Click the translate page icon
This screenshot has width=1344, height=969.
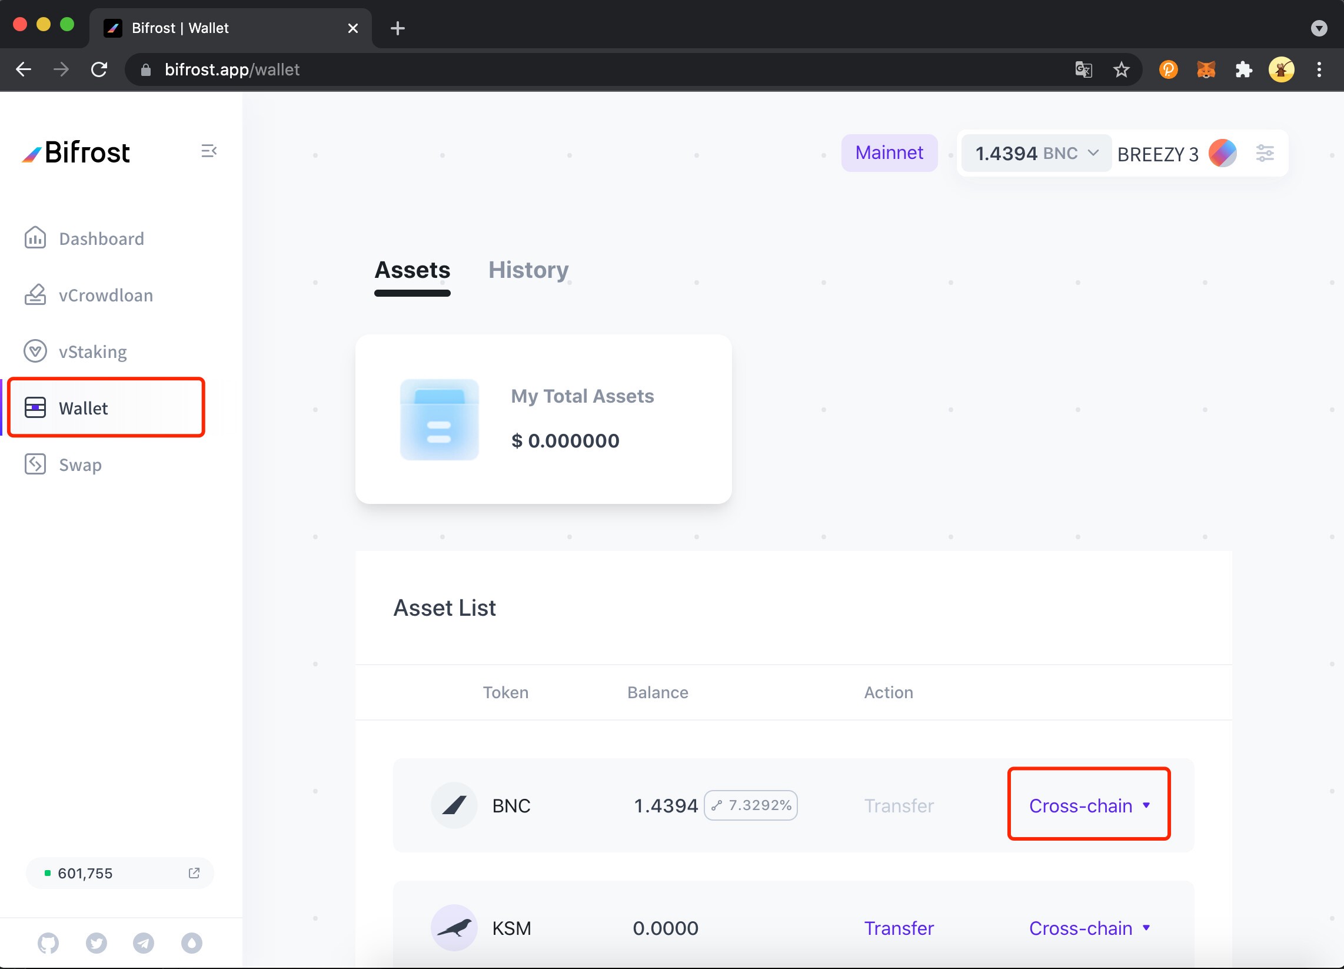coord(1083,69)
